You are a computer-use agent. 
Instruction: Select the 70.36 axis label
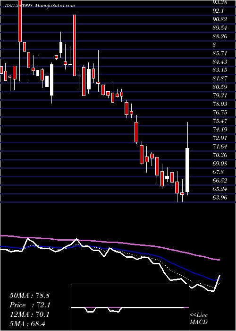220,155
